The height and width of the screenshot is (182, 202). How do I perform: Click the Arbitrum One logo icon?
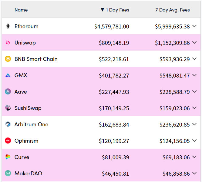8,124
